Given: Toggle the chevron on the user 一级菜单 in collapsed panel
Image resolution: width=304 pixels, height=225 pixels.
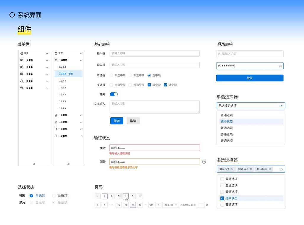Looking at the screenshot, I should [47, 81].
